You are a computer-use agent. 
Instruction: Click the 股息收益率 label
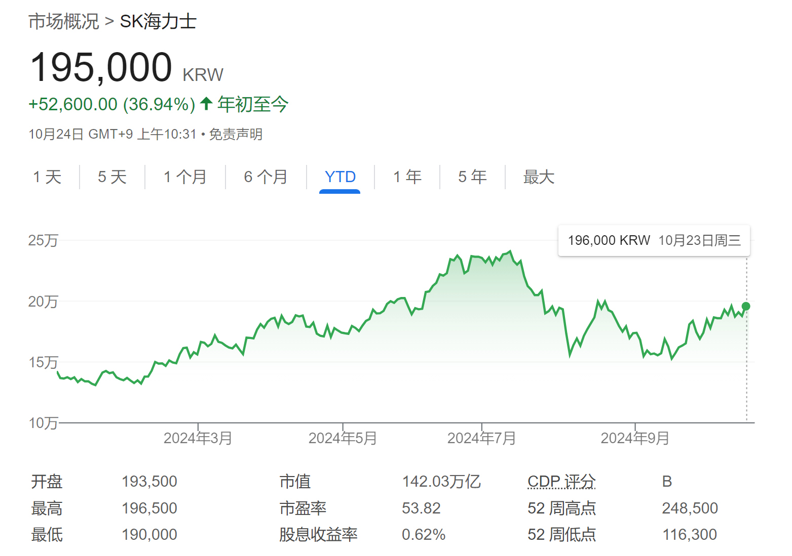point(318,535)
